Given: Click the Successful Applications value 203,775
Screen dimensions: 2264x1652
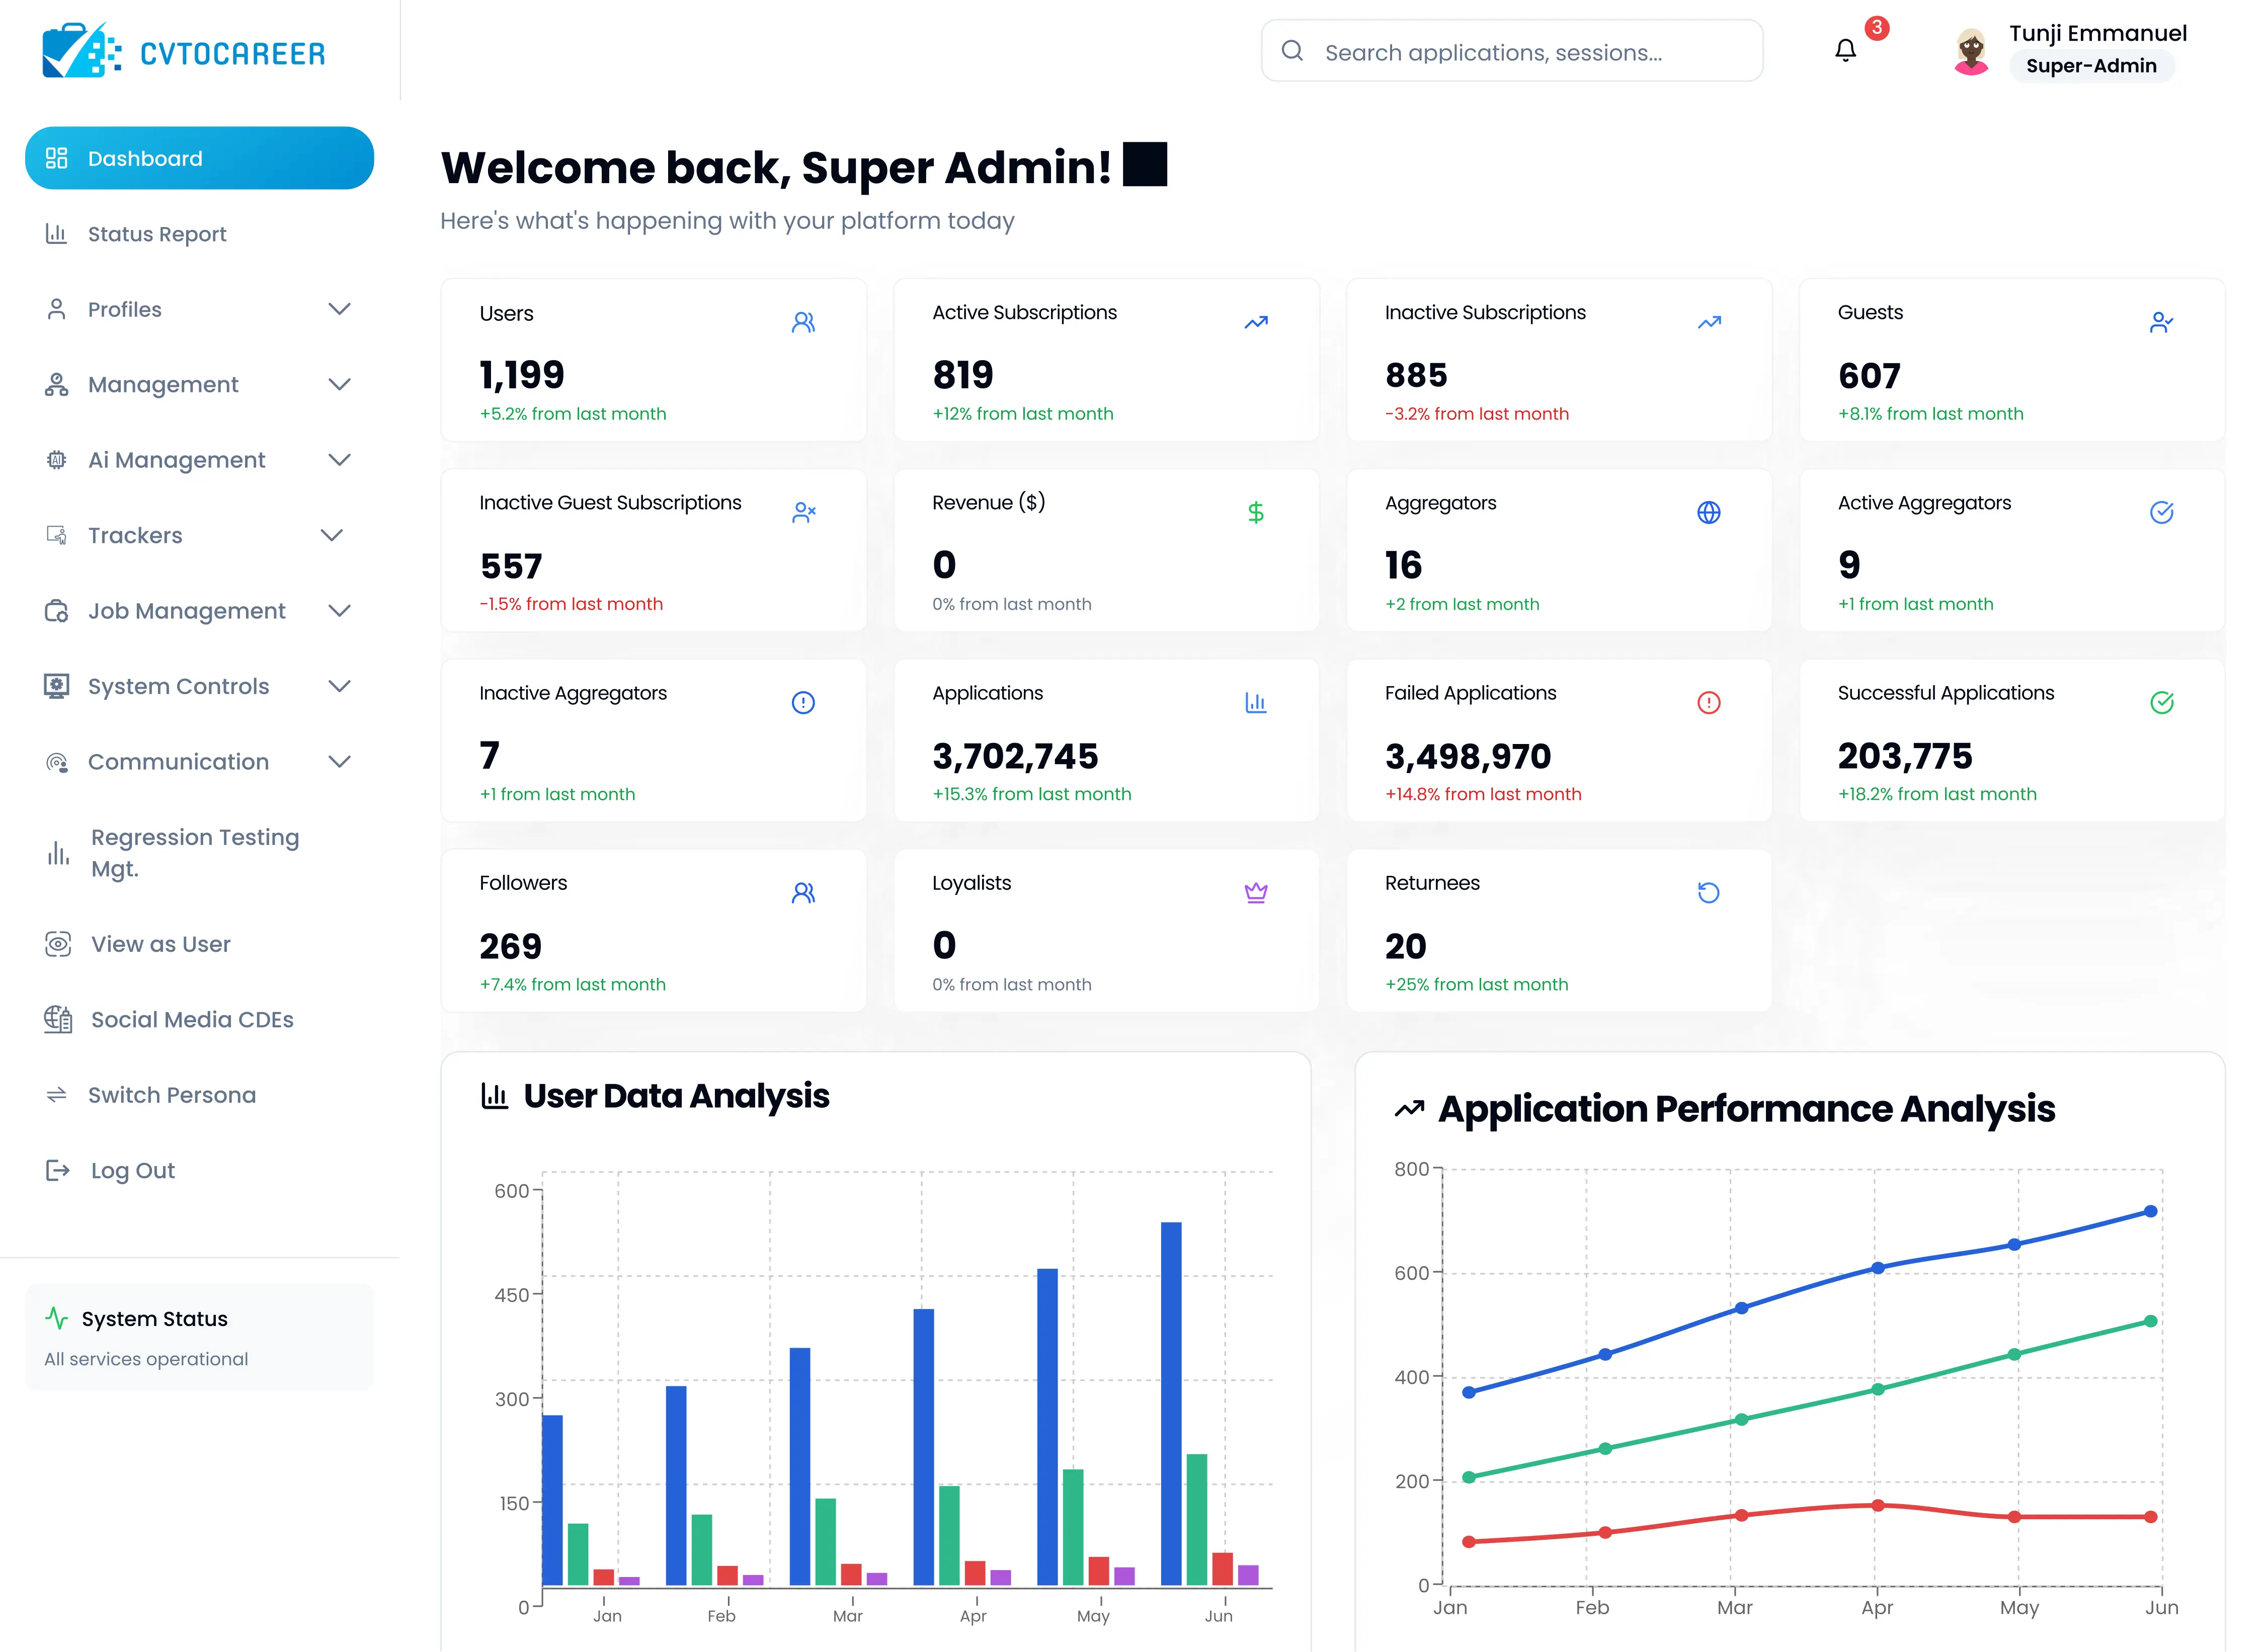Looking at the screenshot, I should (1905, 756).
